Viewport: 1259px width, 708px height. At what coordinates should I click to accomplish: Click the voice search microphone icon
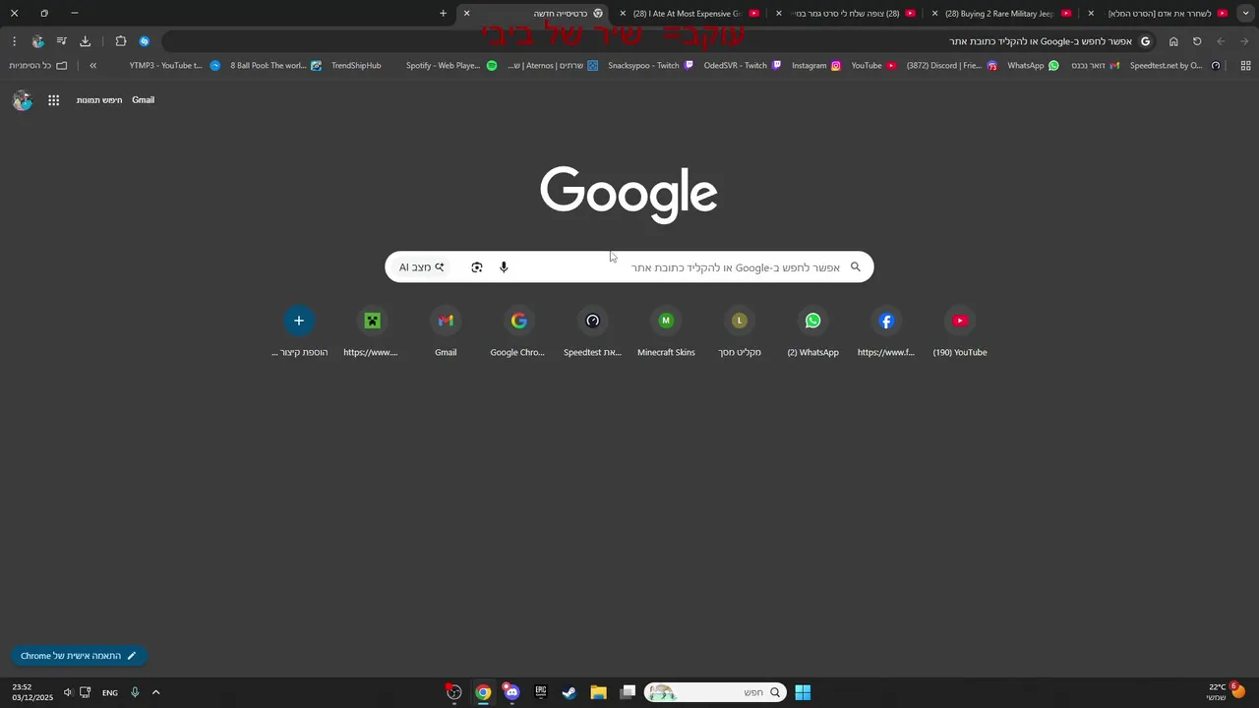click(x=504, y=267)
